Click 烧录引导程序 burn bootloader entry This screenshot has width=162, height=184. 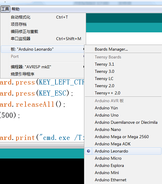coord(43,74)
